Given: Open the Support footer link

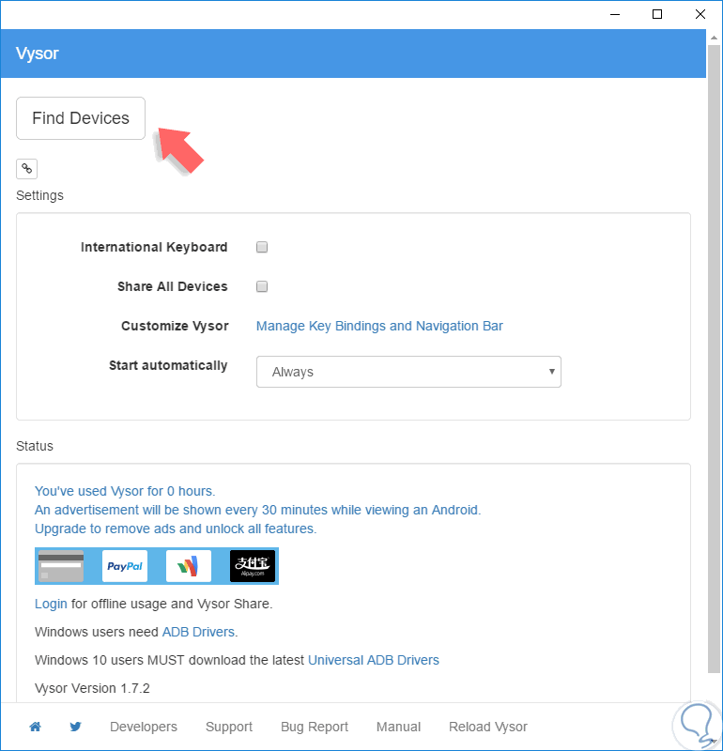Looking at the screenshot, I should [x=229, y=727].
